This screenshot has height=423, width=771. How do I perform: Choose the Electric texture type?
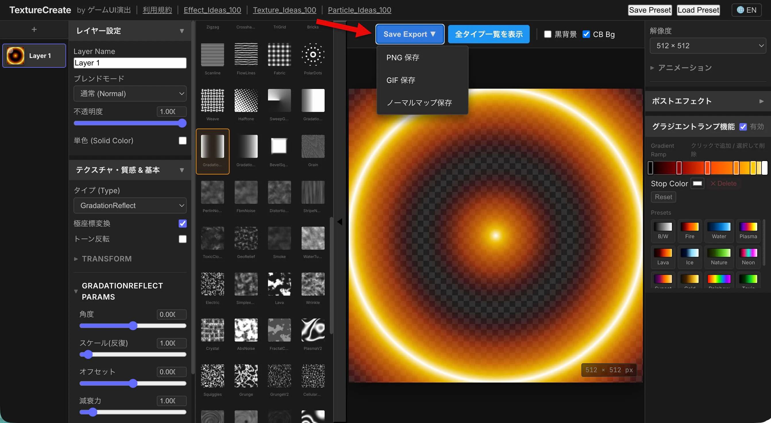tap(213, 284)
